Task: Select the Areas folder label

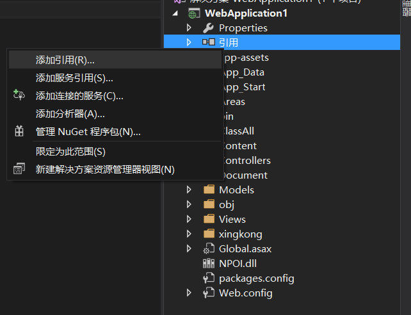Action: [234, 102]
